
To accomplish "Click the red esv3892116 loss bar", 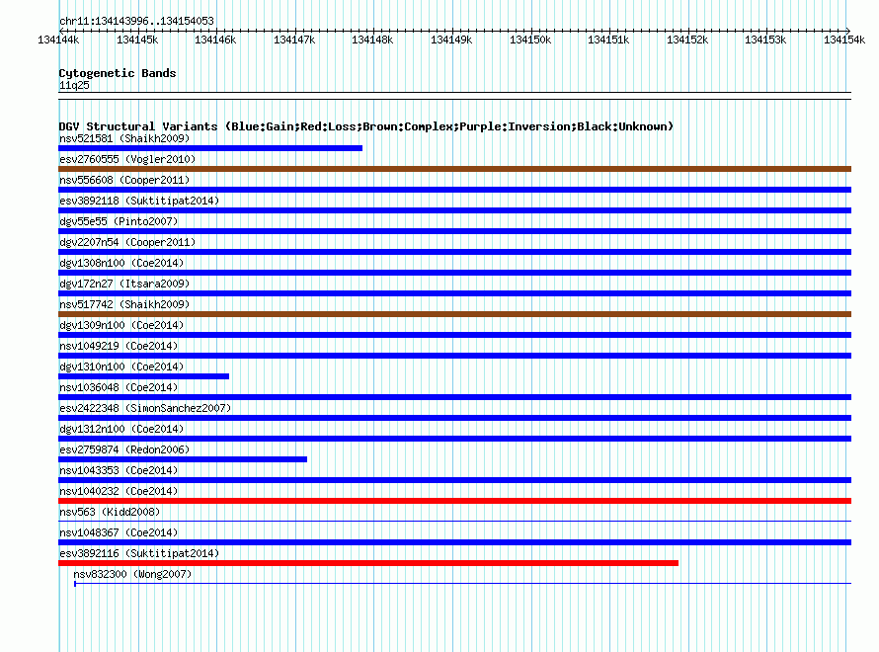I will [x=368, y=563].
